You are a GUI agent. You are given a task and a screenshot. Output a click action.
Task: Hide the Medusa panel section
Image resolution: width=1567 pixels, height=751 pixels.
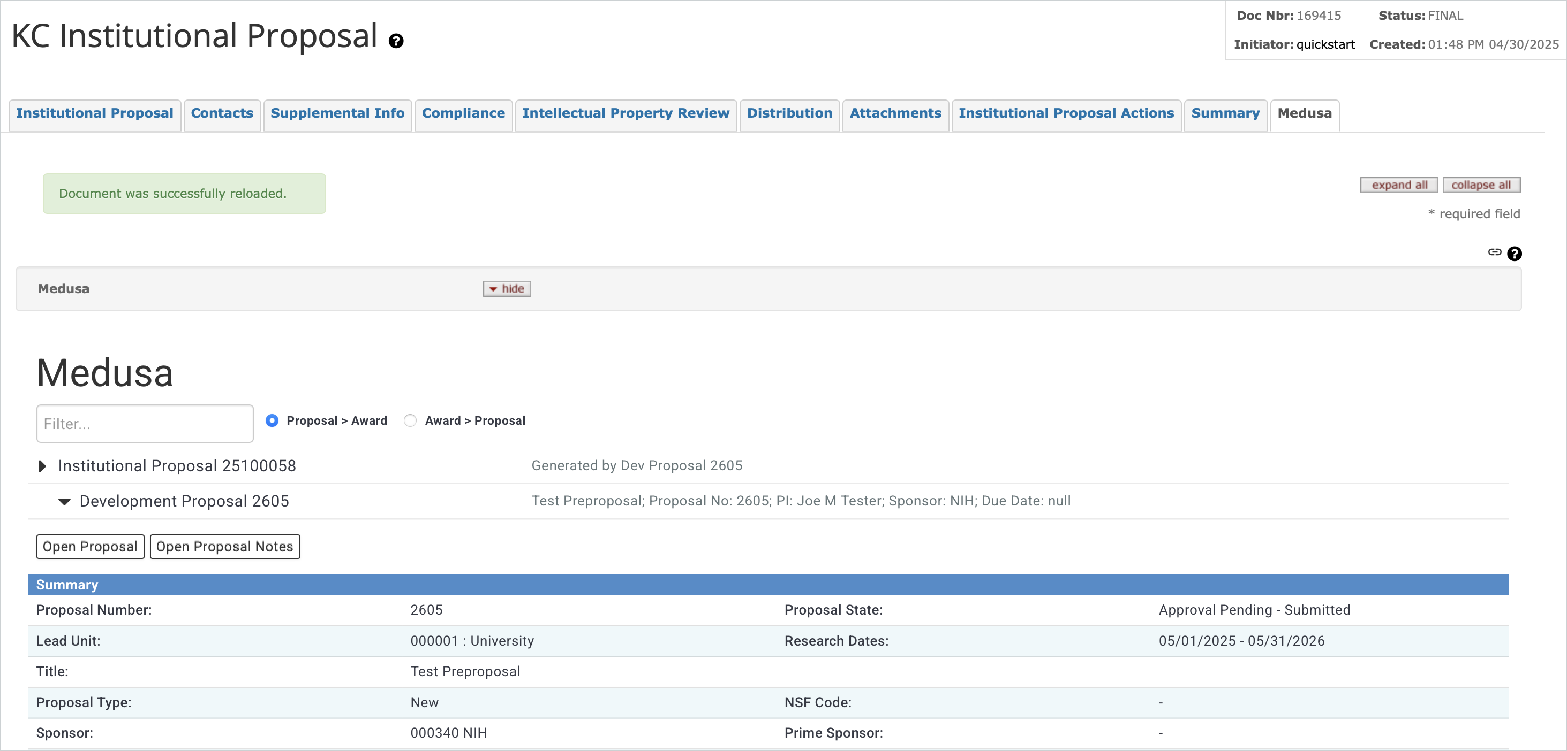point(507,289)
